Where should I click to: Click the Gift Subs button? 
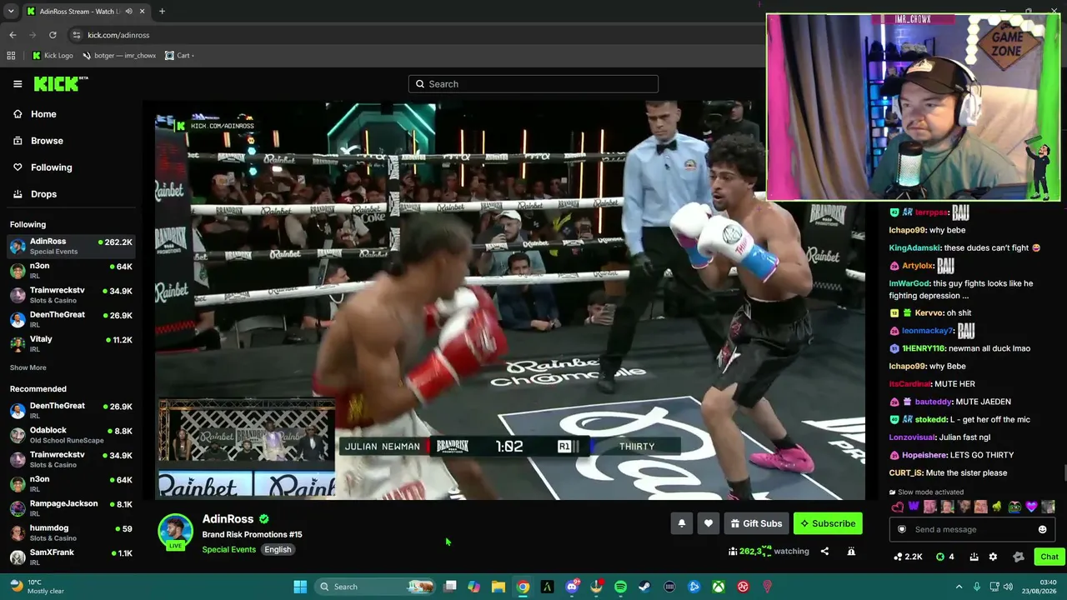756,523
